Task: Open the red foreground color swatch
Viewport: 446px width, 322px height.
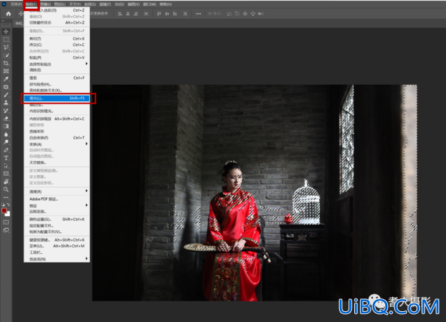Action: pos(4,211)
